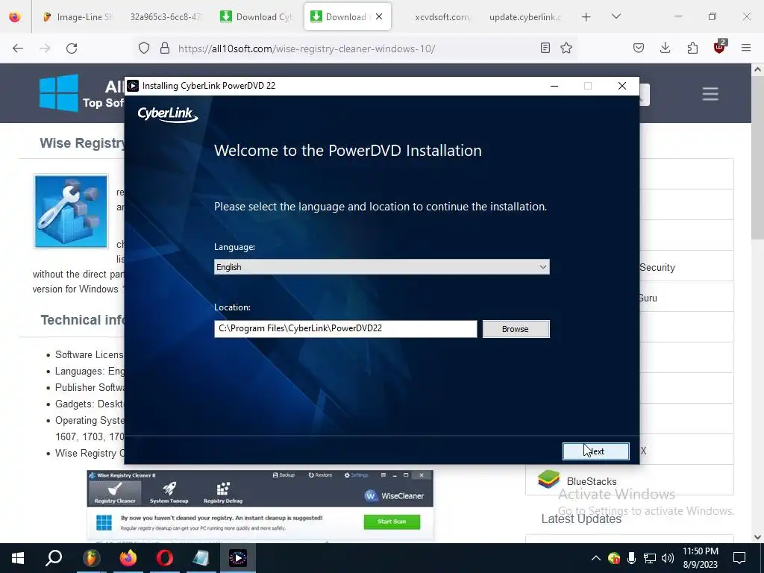Click the padlock site info icon
Screen dimensions: 764x573
(x=165, y=48)
